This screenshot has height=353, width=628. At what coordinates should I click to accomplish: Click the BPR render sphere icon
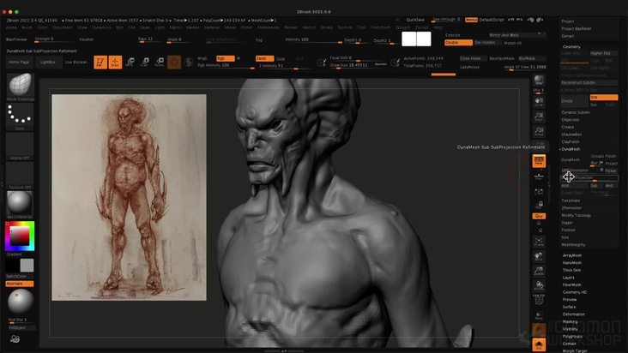pos(539,81)
